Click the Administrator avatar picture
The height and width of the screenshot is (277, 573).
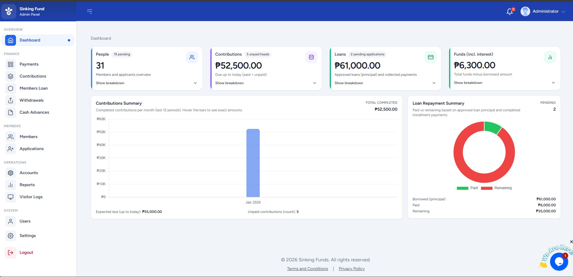[x=525, y=11]
